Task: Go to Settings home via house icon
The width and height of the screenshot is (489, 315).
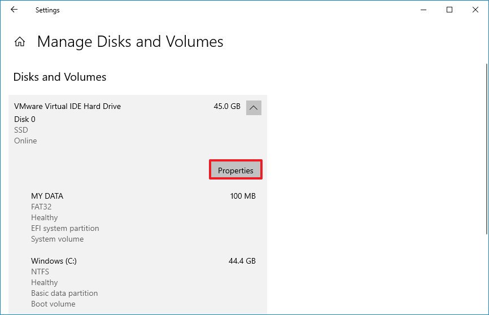Action: point(20,42)
